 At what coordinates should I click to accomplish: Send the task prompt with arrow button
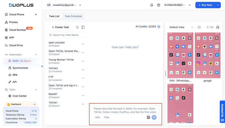(x=154, y=117)
